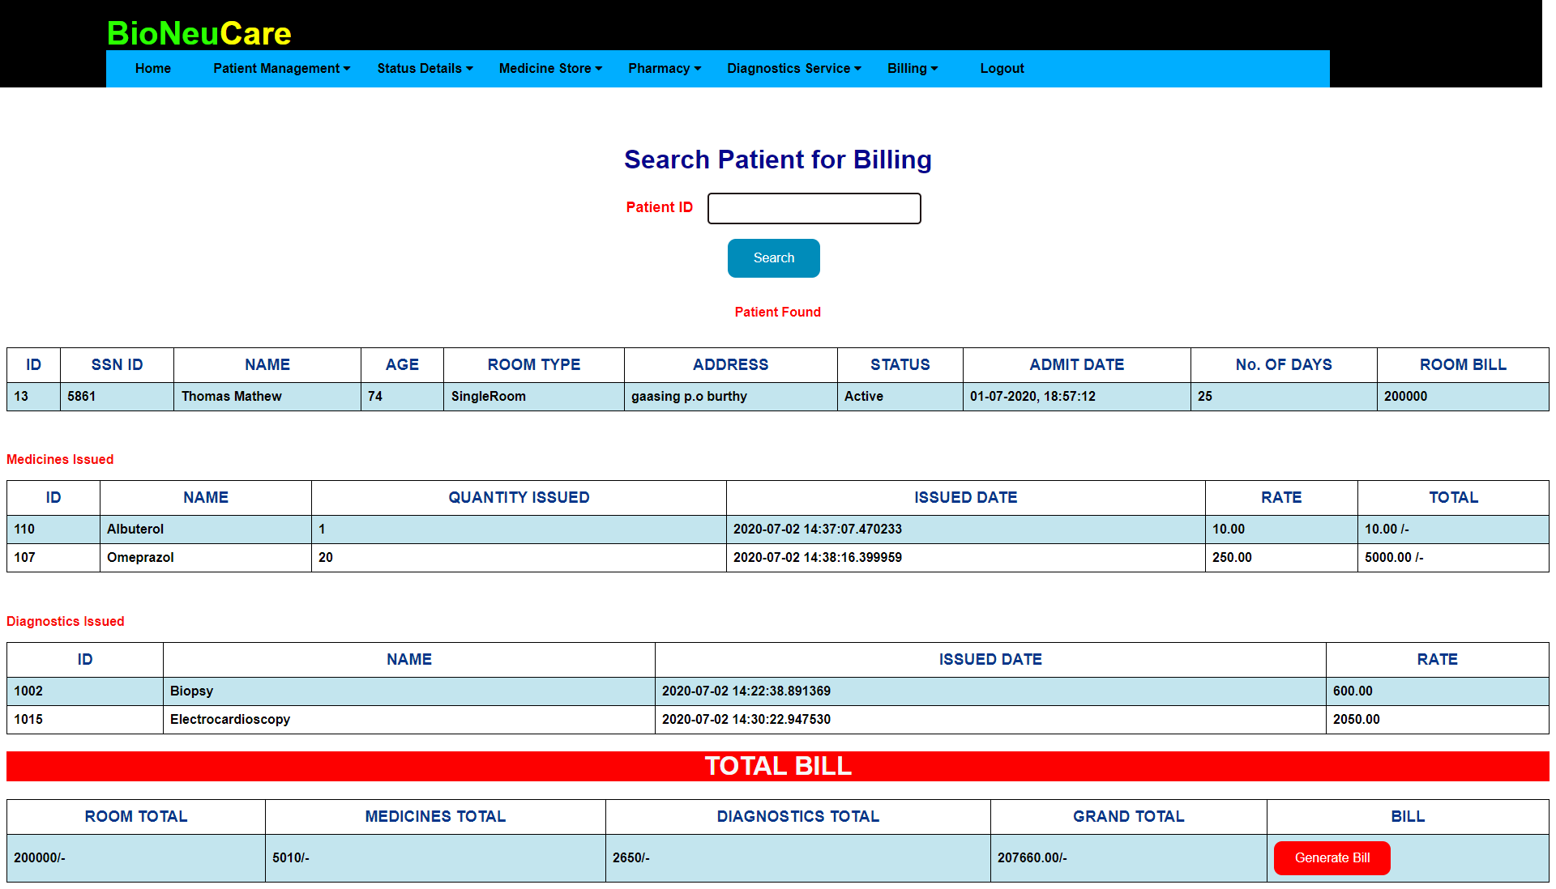This screenshot has height=889, width=1556.
Task: Click the Generate Bill button
Action: [x=1332, y=858]
